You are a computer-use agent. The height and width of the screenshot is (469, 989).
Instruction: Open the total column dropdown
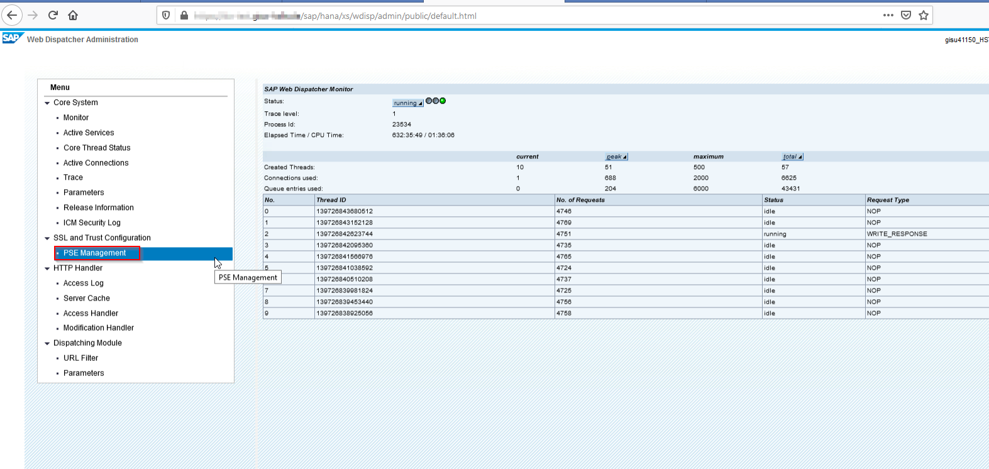(x=792, y=157)
